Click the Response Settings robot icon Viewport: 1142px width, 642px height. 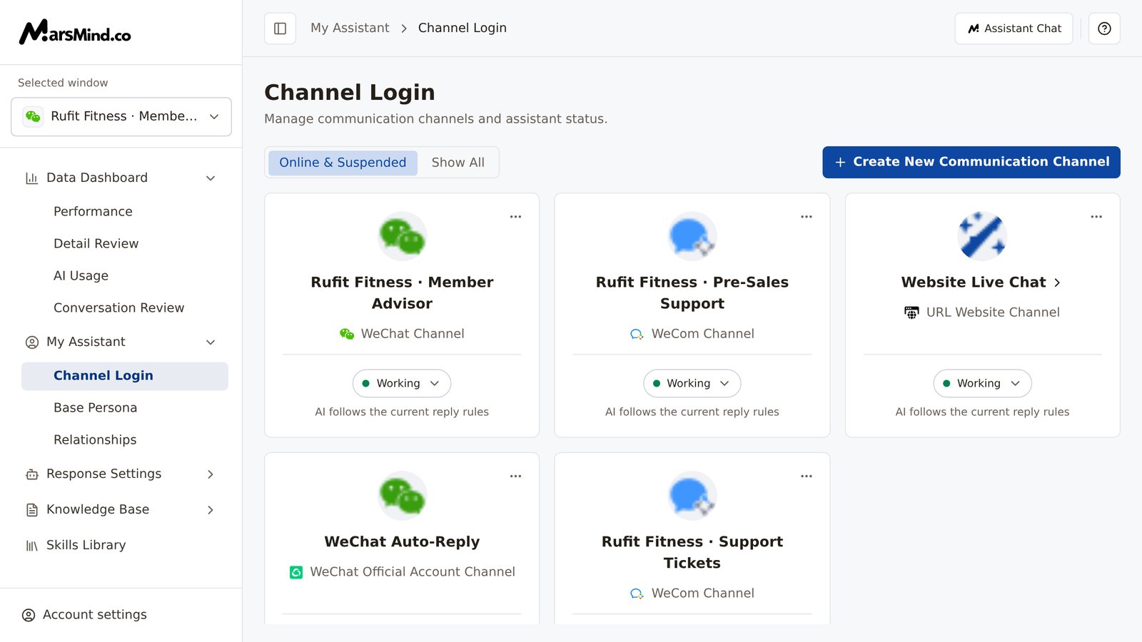tap(31, 474)
